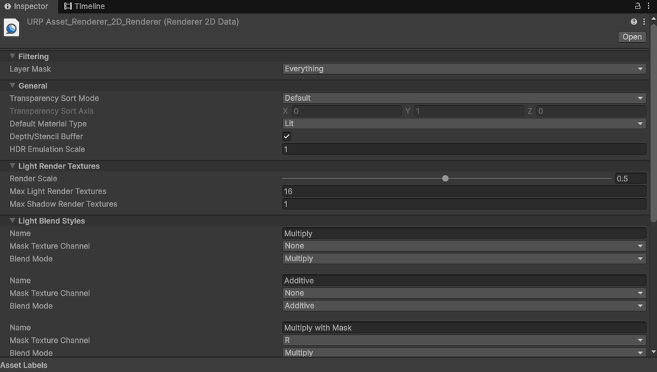The height and width of the screenshot is (372, 657).
Task: Click the Max Light Render Textures field
Action: coord(464,191)
